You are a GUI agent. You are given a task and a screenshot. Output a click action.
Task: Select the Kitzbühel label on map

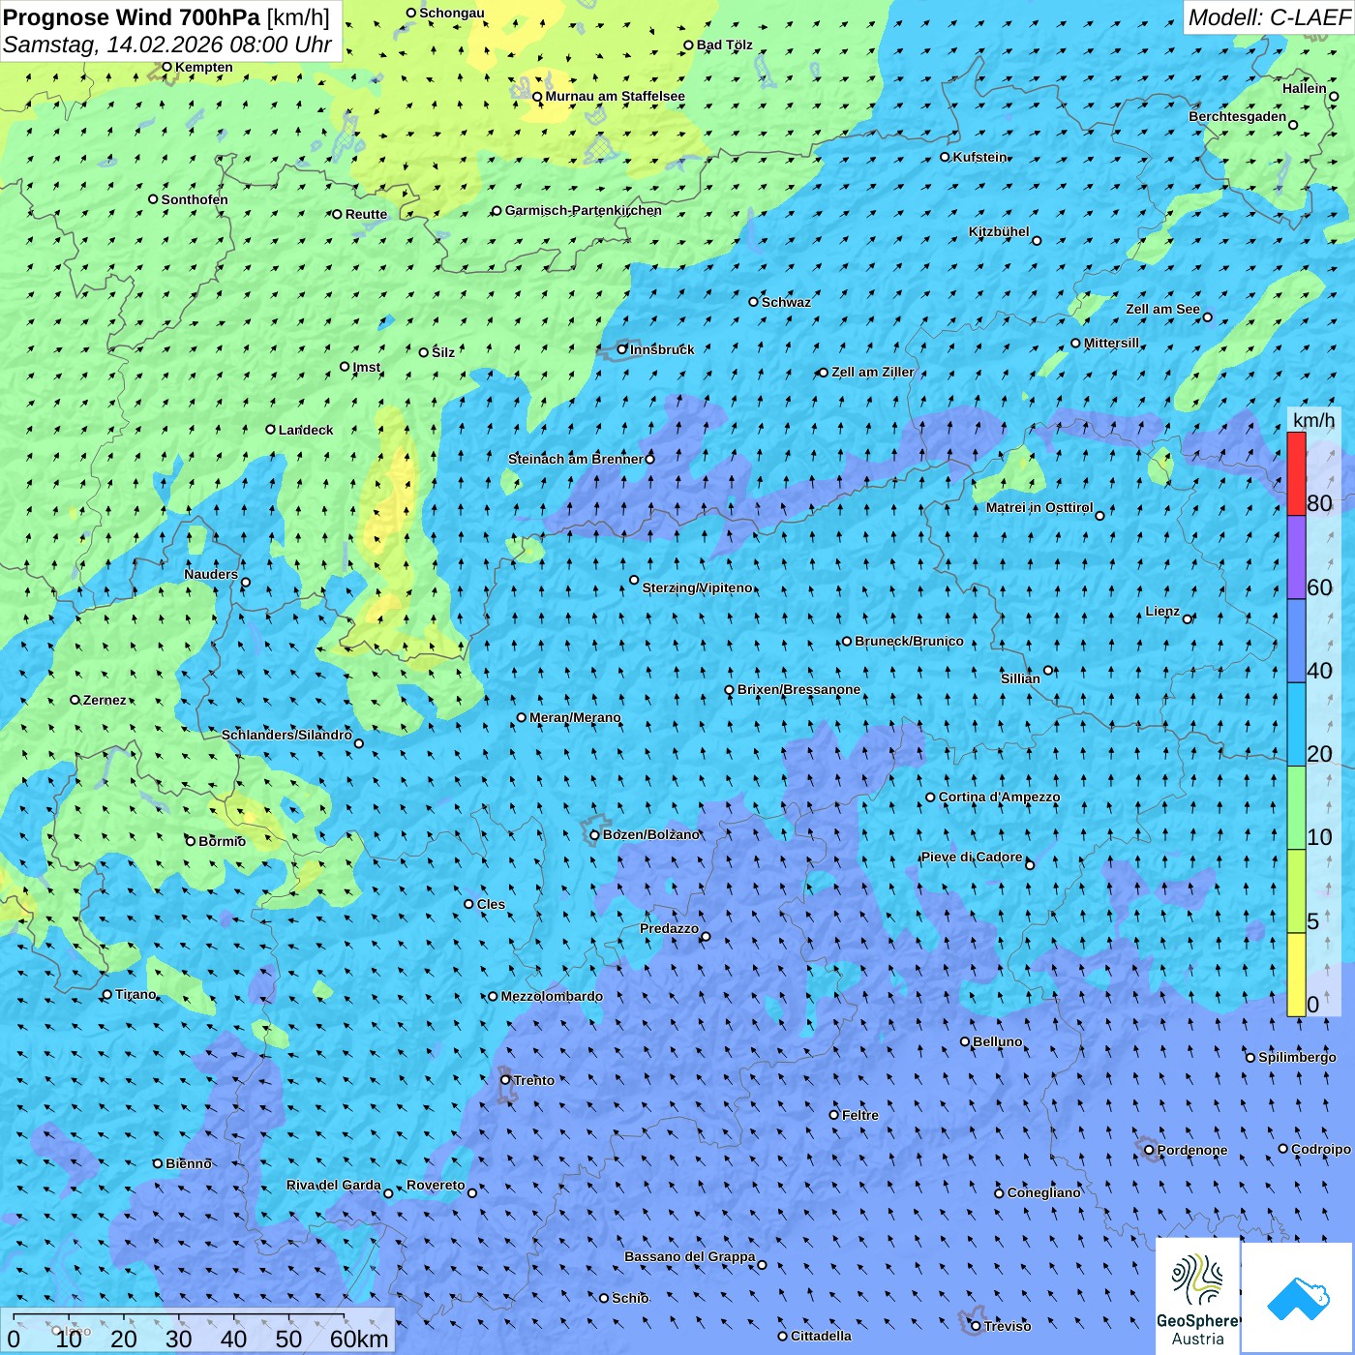tap(999, 231)
